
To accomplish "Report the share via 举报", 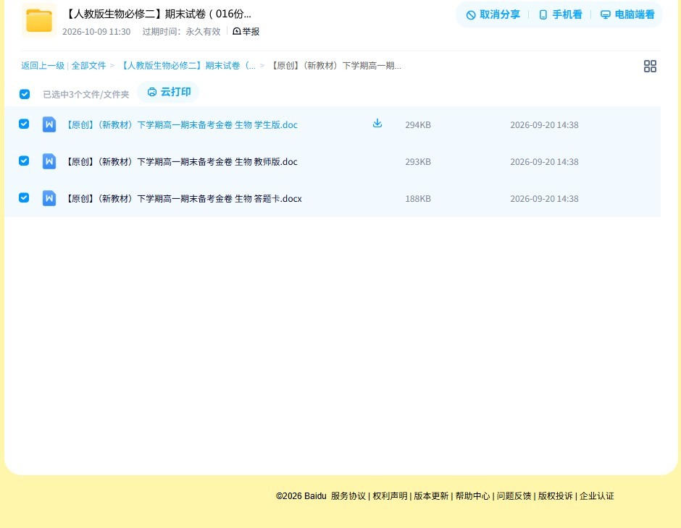I will click(x=246, y=31).
